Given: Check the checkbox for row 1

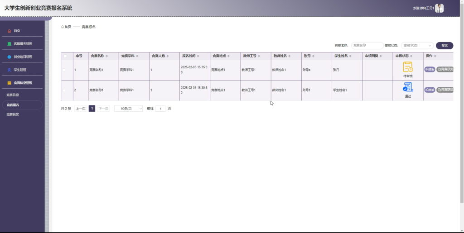Looking at the screenshot, I should coord(63,70).
